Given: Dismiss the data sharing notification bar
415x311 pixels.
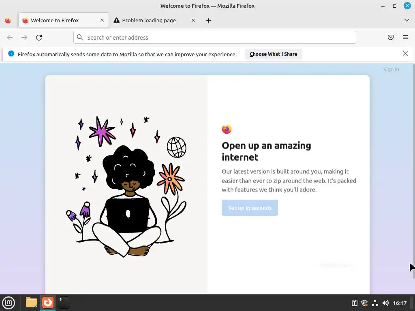Looking at the screenshot, I should (405, 54).
